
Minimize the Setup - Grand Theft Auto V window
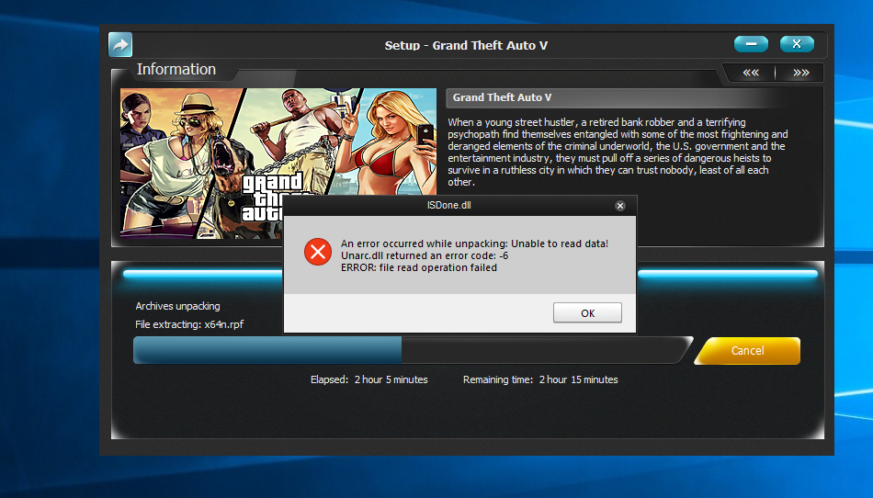(x=751, y=44)
